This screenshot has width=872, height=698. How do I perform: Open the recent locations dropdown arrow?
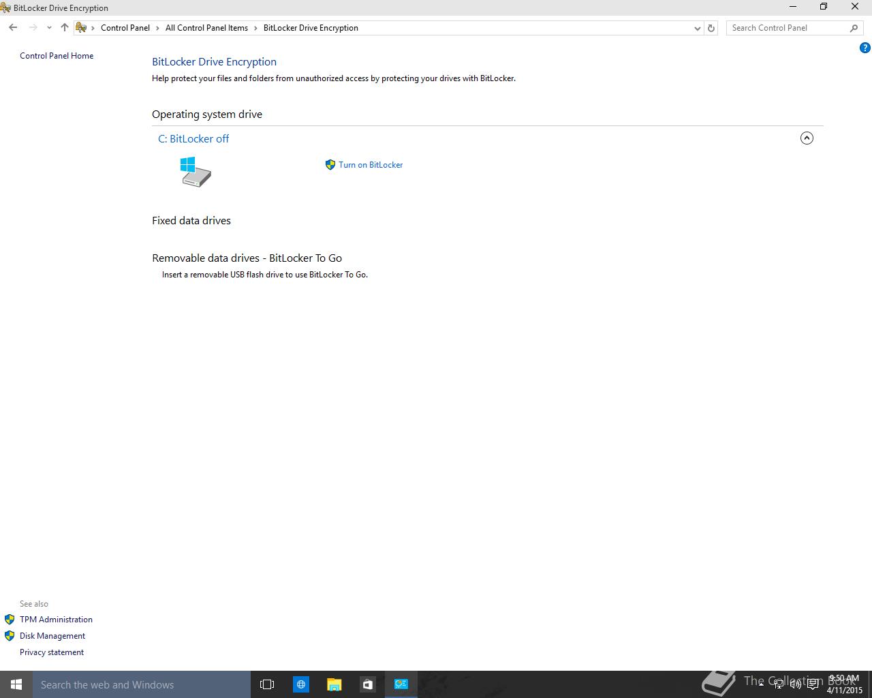coord(49,28)
